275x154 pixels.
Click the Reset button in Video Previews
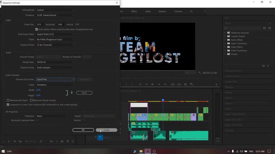tap(84, 93)
